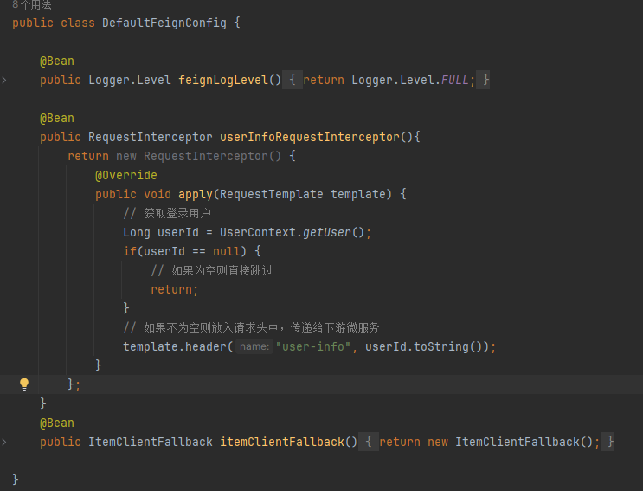The width and height of the screenshot is (643, 491).
Task: Click the RequestInterceptor return type of the bean
Action: (150, 137)
